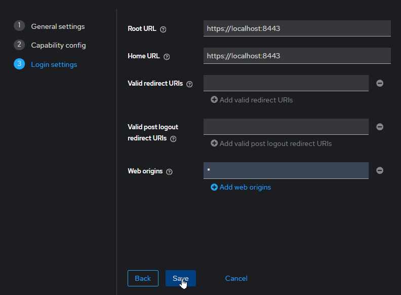Click Add valid redirect URIs
401x295 pixels.
click(x=252, y=100)
